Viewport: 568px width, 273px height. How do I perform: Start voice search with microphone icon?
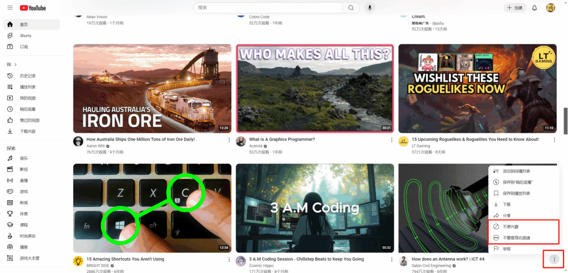(x=370, y=8)
